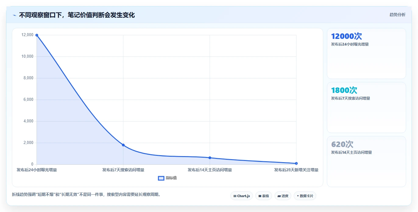Click x-axis label 发布后28天新增关注增量
The width and height of the screenshot is (418, 212).
pyautogui.click(x=296, y=170)
